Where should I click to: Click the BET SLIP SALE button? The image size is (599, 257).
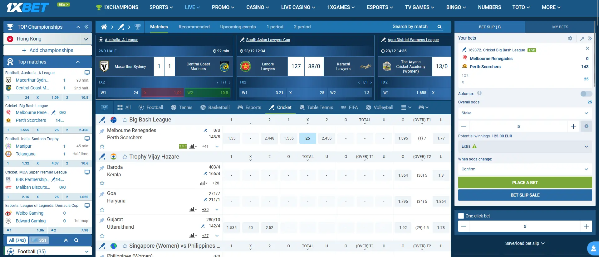pyautogui.click(x=525, y=195)
